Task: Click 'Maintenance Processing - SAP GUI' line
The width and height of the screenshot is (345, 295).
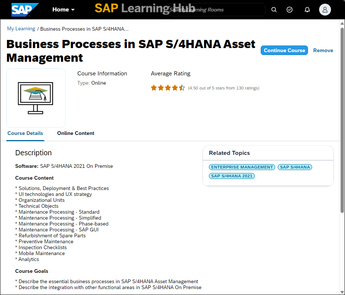Action: click(x=57, y=230)
